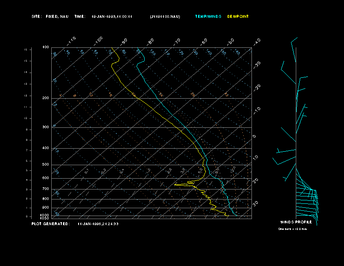Click the 100 pressure level label
This screenshot has height=266, width=344.
tap(46, 47)
